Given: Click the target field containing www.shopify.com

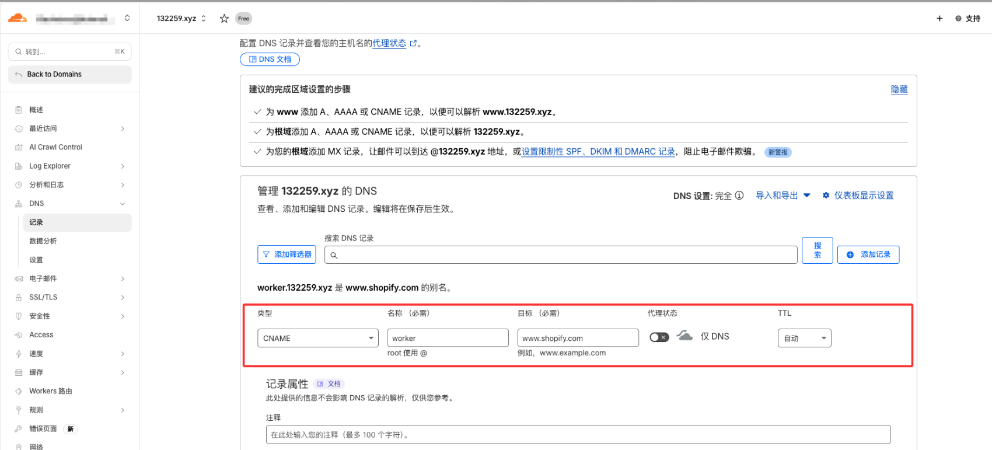Looking at the screenshot, I should [x=578, y=339].
